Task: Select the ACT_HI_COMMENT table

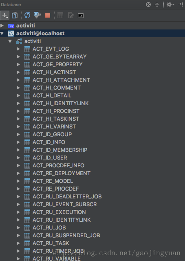Action: click(57, 88)
